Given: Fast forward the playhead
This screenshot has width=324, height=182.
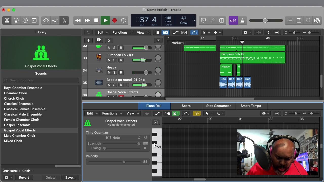Looking at the screenshot, I should point(87,20).
